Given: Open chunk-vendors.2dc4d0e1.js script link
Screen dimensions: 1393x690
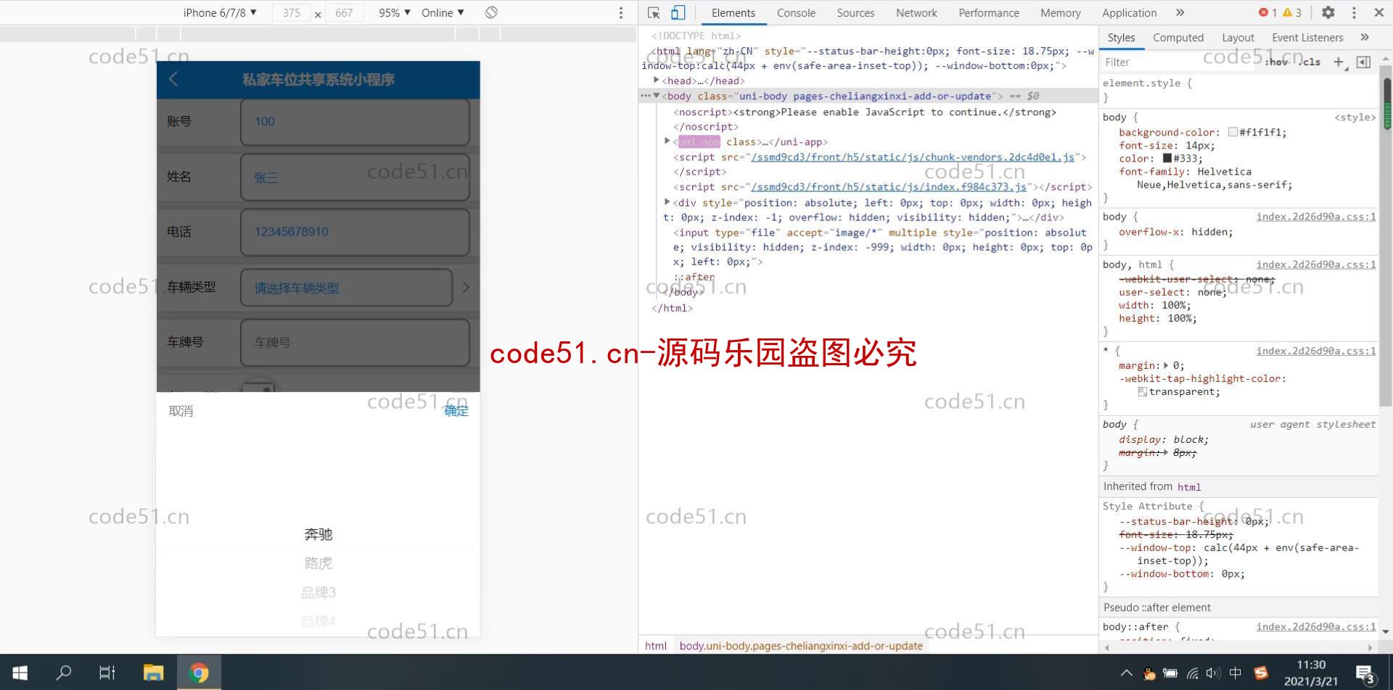Looking at the screenshot, I should [913, 157].
